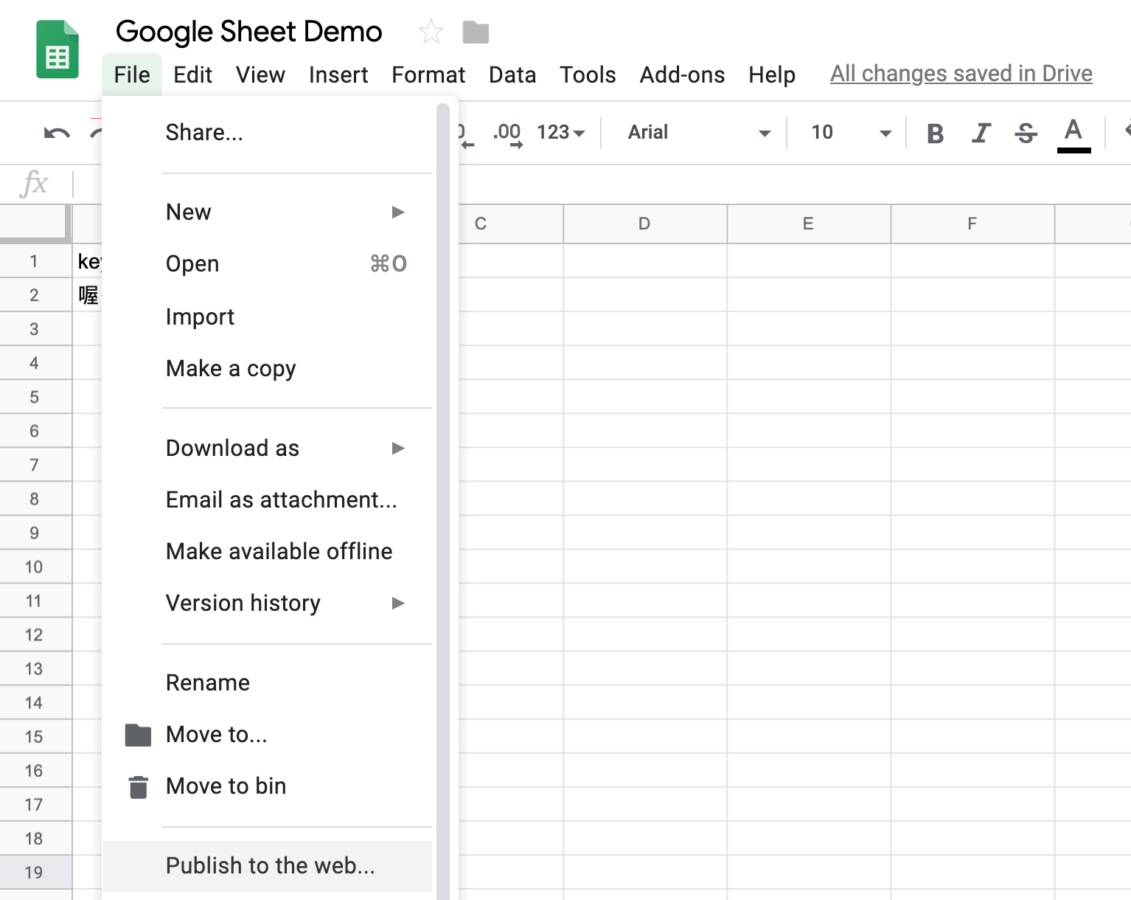Screen dimensions: 1131x900
Task: Select row 1 header
Action: pyautogui.click(x=35, y=261)
